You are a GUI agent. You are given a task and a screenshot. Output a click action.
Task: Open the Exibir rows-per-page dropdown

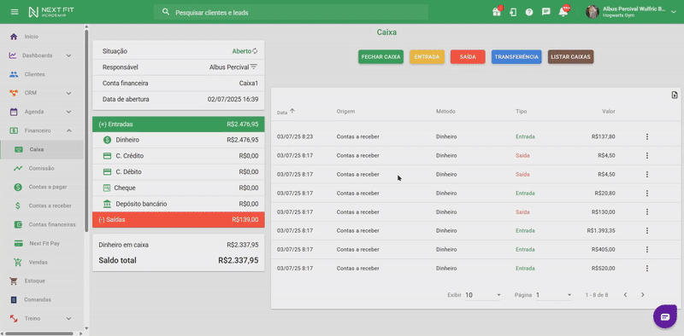pyautogui.click(x=483, y=295)
